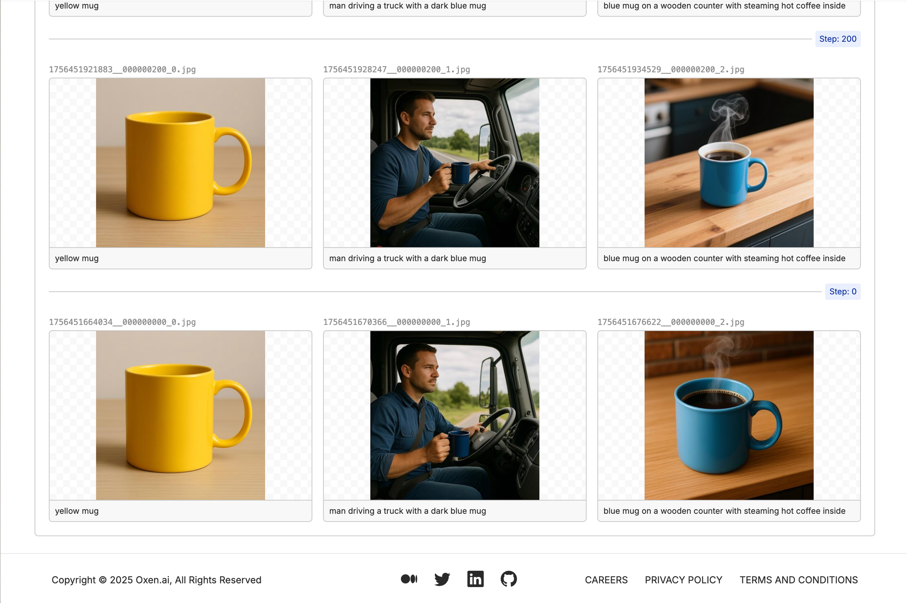Click the CAREERS footer link
This screenshot has width=907, height=603.
pos(606,580)
